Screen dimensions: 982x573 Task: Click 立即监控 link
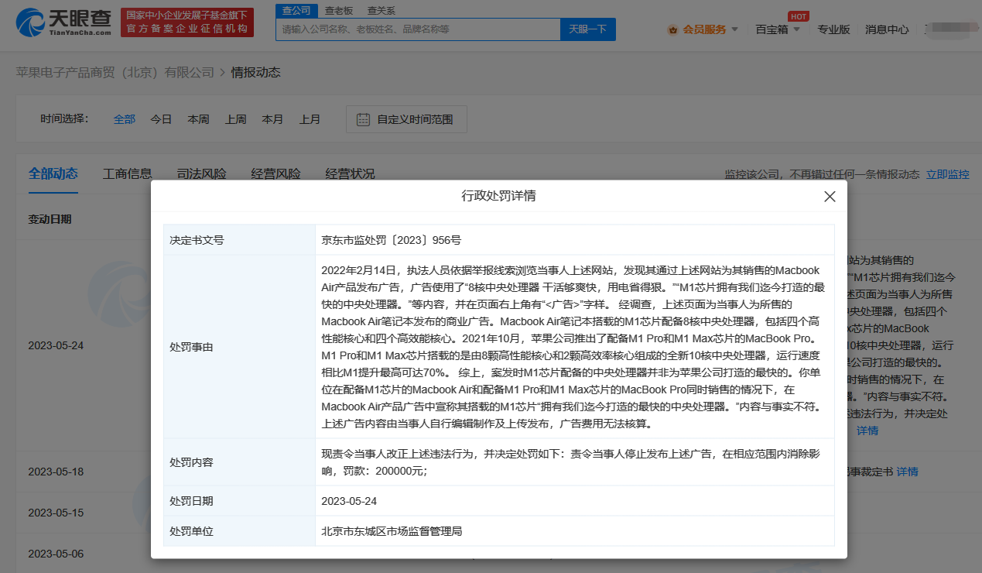pos(948,174)
